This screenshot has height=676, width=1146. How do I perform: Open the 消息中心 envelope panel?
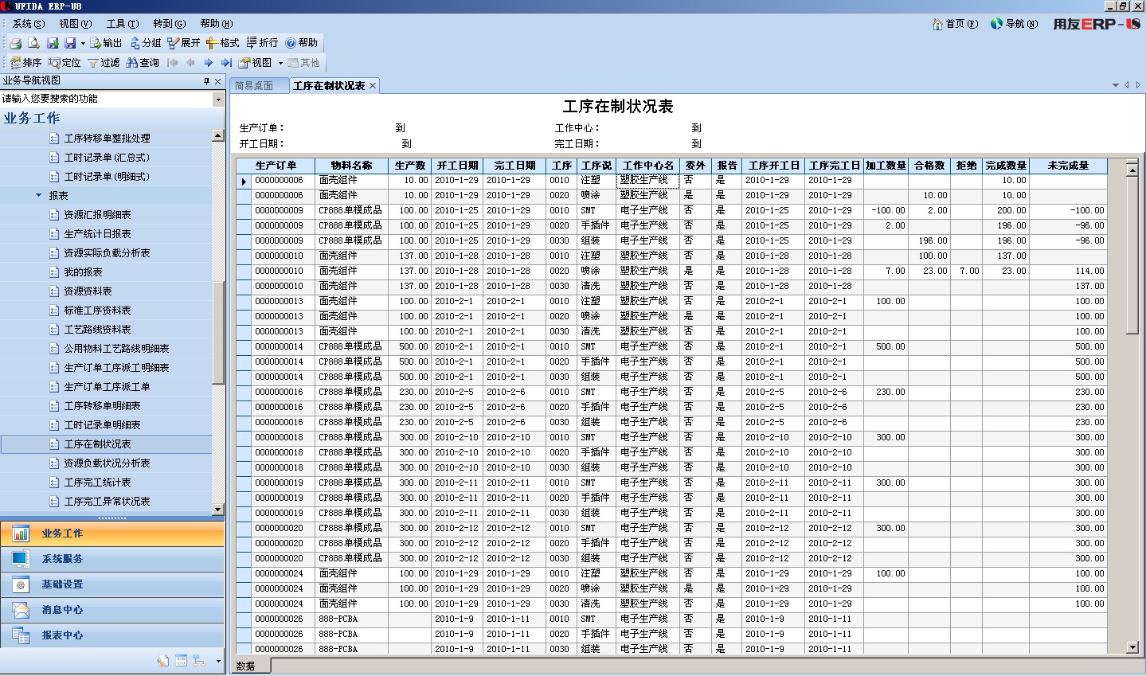pos(112,610)
